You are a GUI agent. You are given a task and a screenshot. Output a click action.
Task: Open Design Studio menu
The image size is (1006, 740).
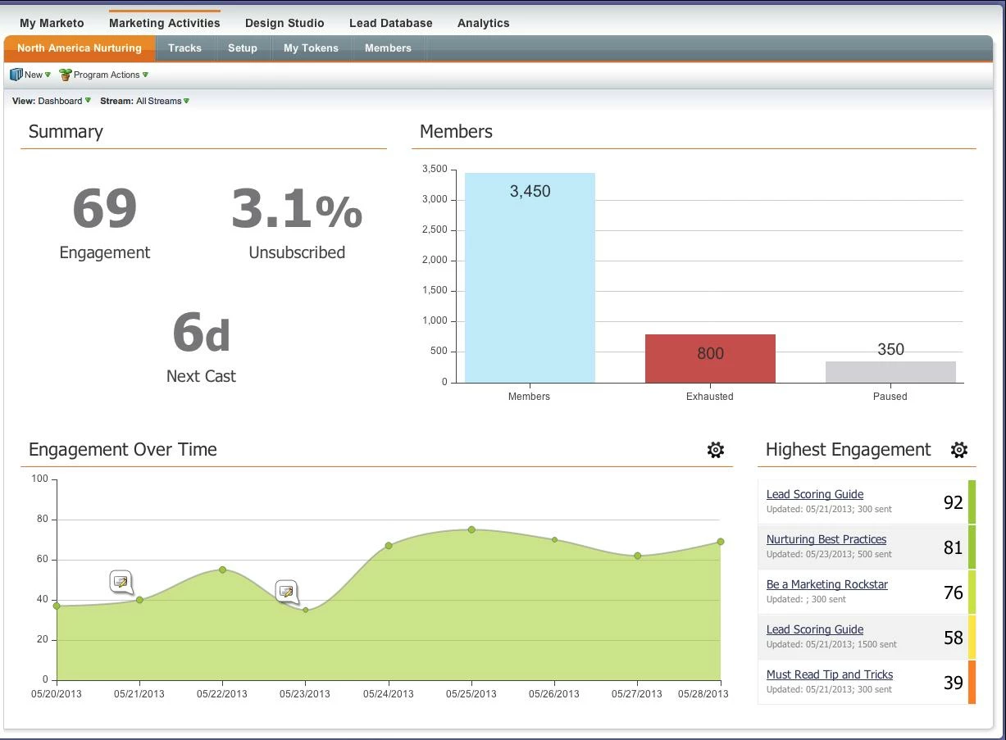(285, 23)
